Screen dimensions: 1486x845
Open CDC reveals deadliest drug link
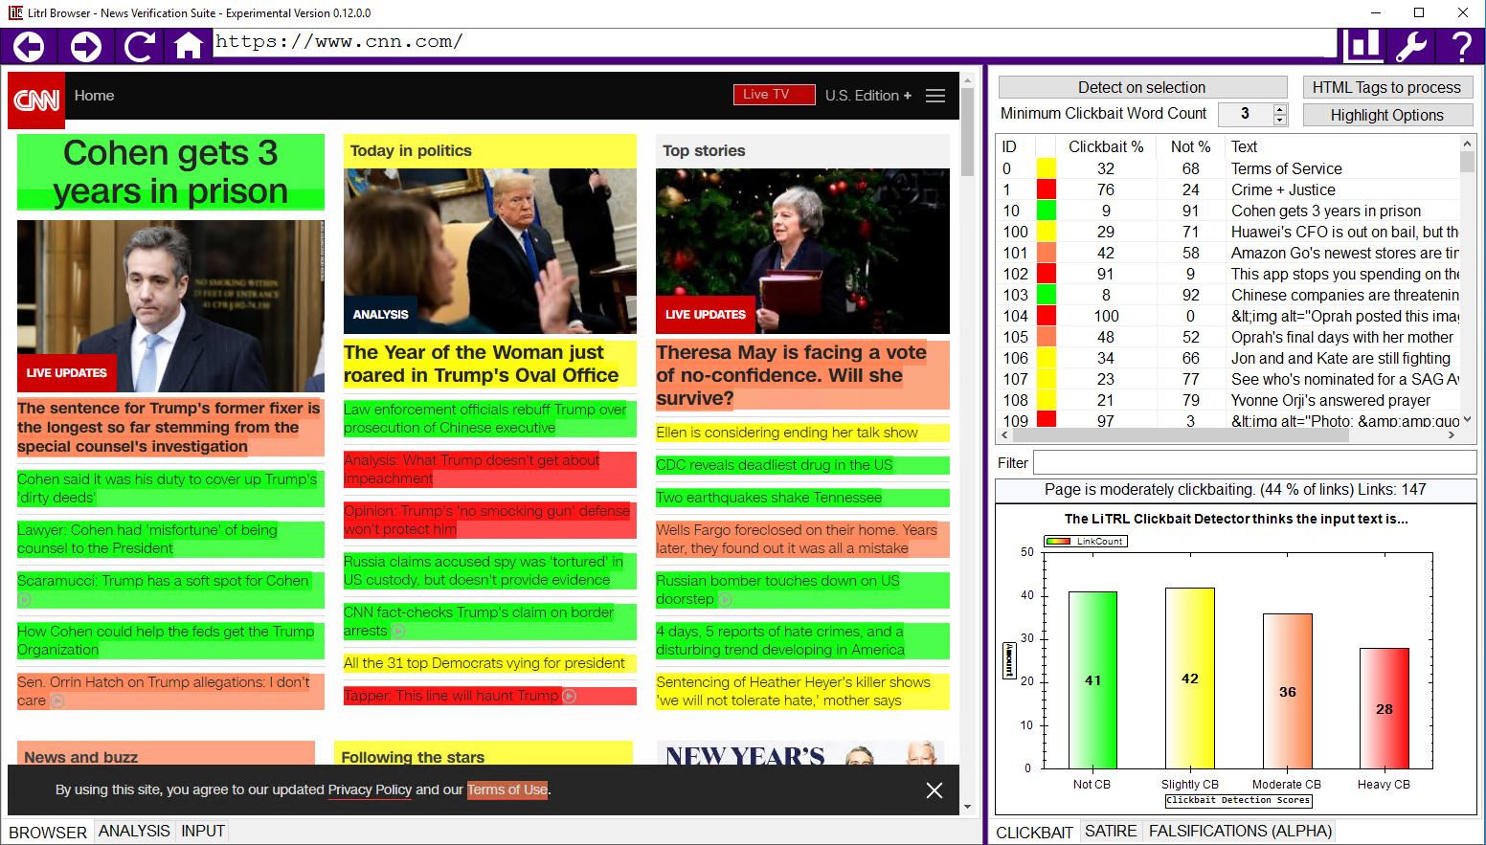[775, 465]
